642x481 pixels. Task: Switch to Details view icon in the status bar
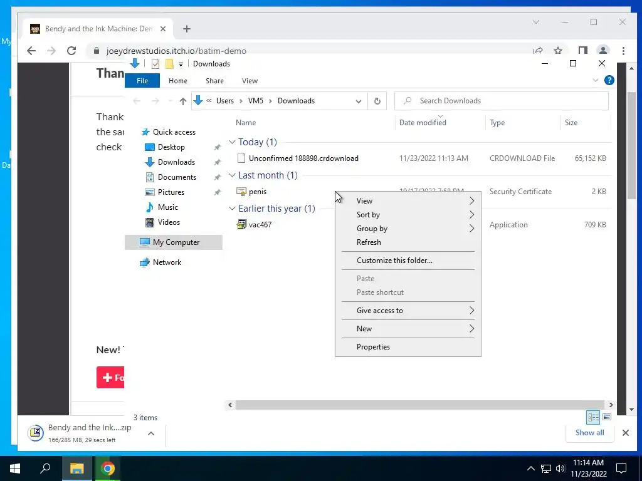tap(593, 417)
